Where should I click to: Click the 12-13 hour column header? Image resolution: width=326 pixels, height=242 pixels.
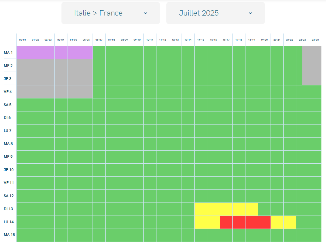pyautogui.click(x=175, y=40)
